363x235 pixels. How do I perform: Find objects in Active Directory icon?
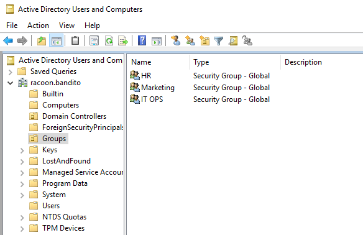(x=233, y=41)
